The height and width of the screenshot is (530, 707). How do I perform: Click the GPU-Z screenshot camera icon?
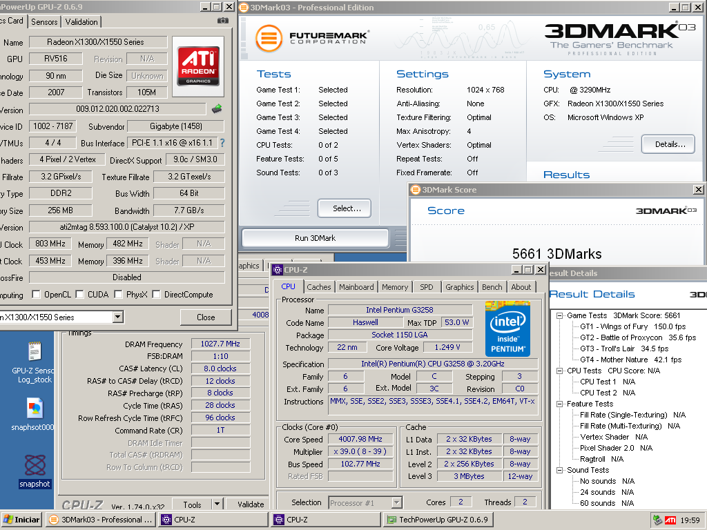223,21
